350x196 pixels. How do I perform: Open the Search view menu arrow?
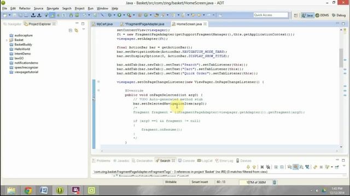[x=344, y=166]
